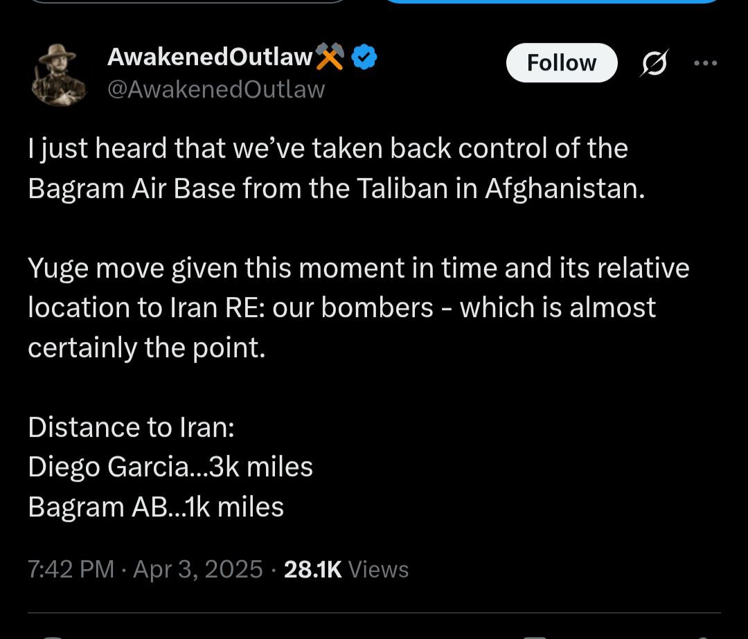
Task: Click the 'Distance to Iran:' line
Action: click(x=132, y=427)
